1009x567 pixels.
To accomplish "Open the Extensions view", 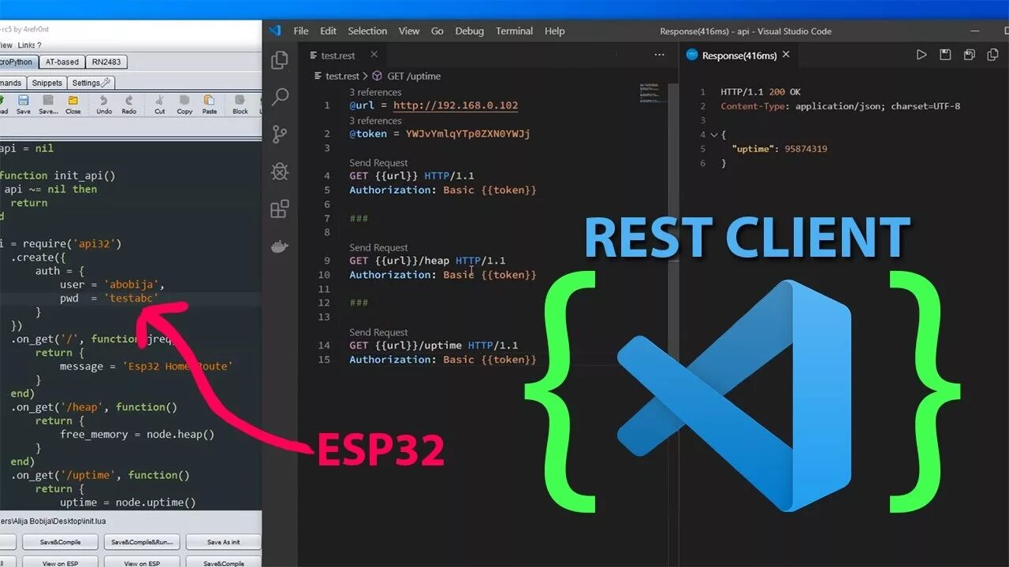I will (x=279, y=209).
